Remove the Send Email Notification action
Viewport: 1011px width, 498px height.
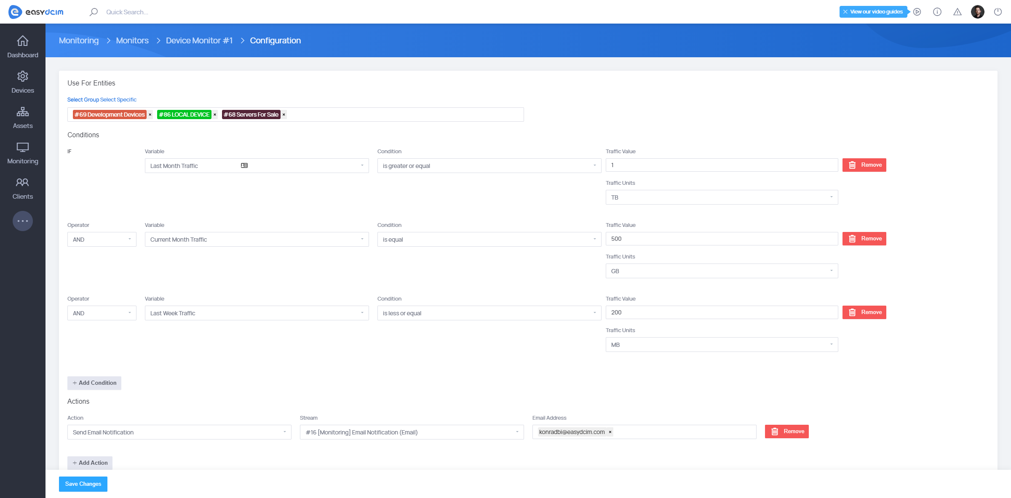786,431
